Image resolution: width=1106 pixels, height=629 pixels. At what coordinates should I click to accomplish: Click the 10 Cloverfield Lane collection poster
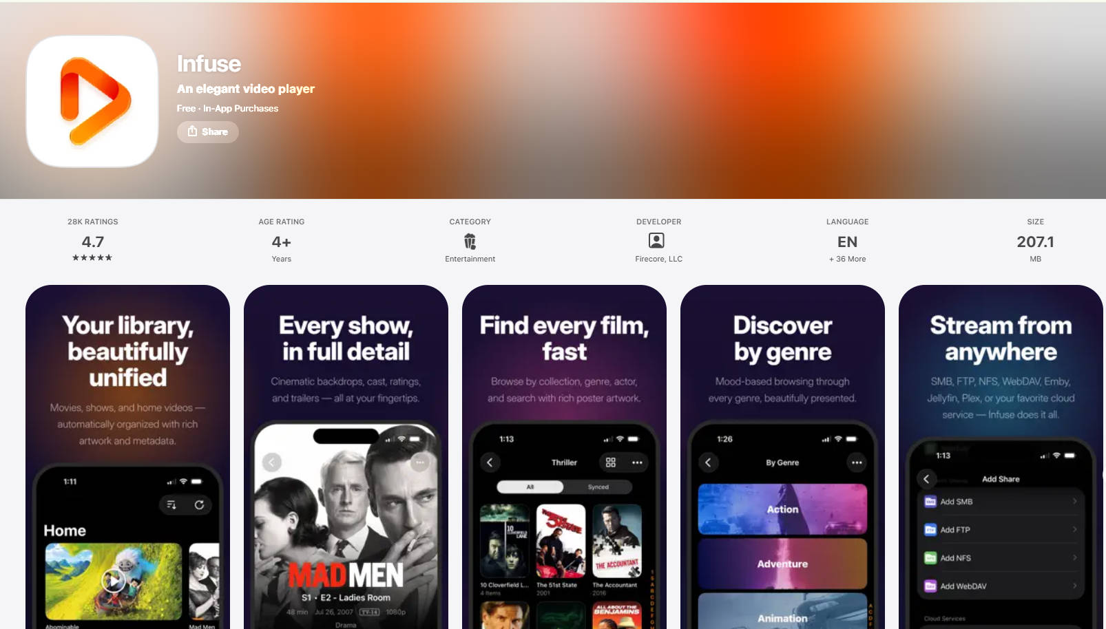pyautogui.click(x=504, y=542)
